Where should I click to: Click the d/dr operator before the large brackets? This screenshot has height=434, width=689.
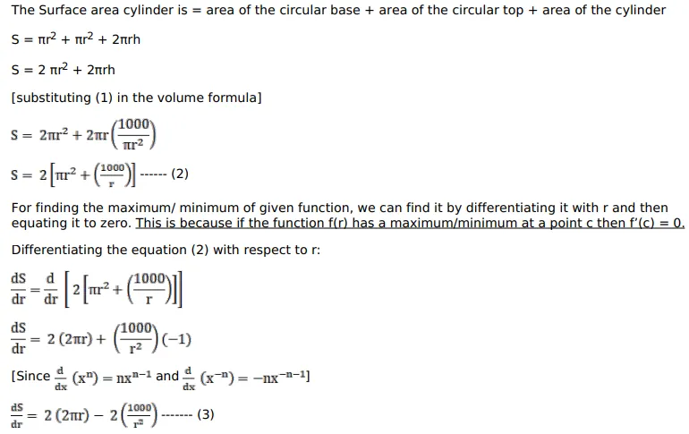[x=52, y=288]
